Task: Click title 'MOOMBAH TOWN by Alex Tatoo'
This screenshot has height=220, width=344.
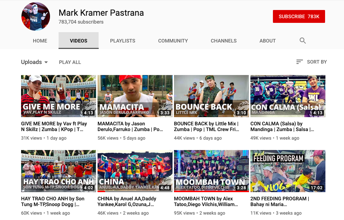Action: (x=206, y=201)
